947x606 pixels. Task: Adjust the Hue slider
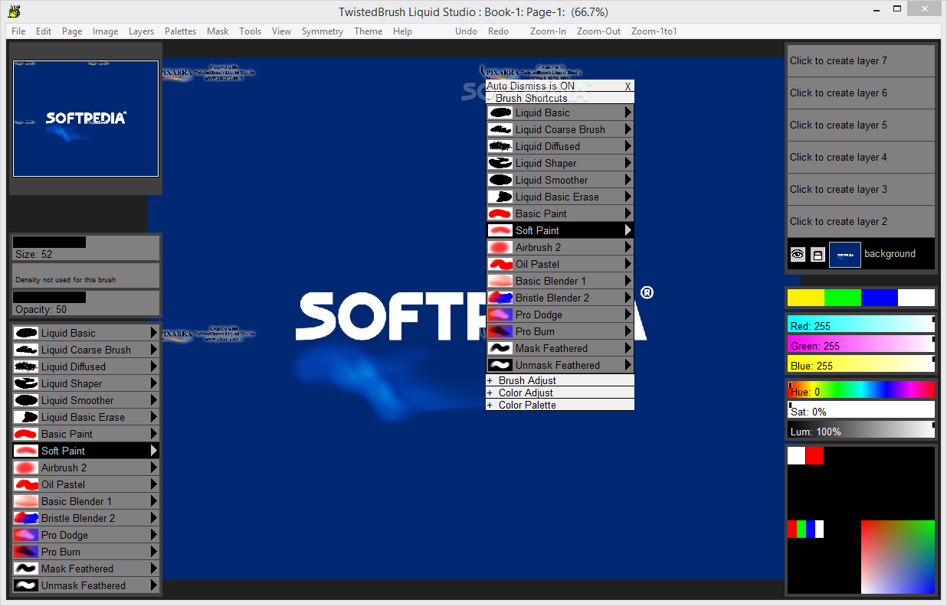point(861,389)
